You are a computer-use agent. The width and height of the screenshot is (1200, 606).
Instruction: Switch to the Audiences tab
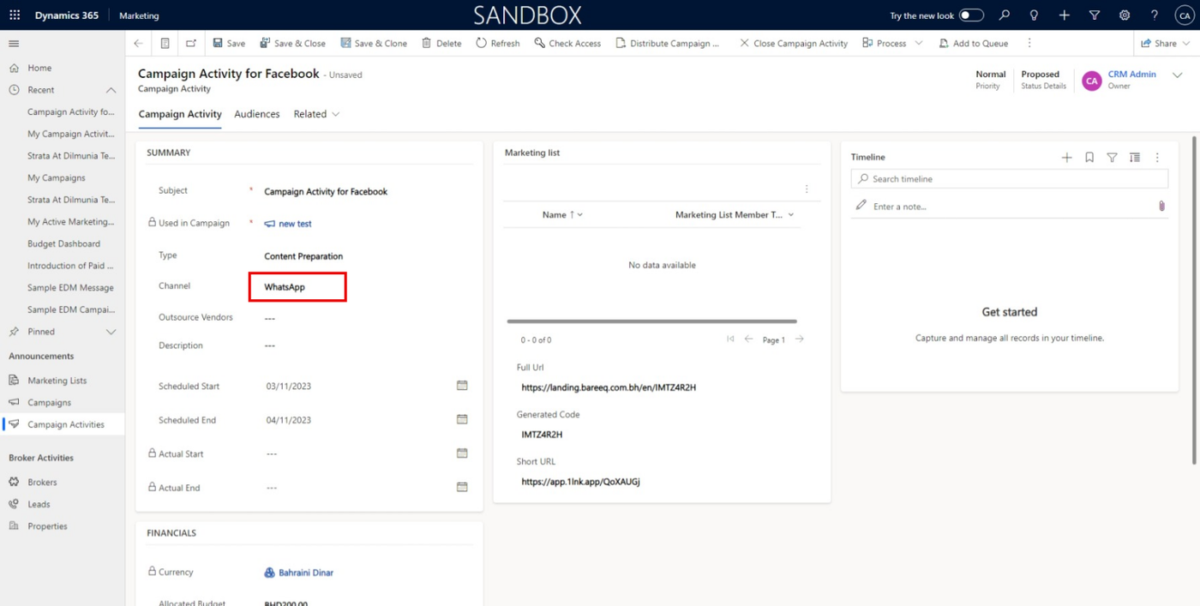pos(257,114)
